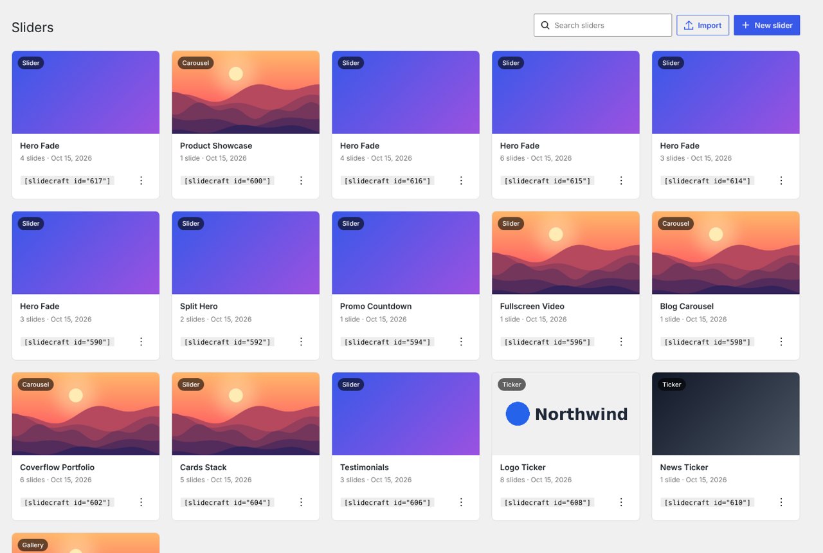This screenshot has width=823, height=553.
Task: Open the options menu for Testimonials
Action: pos(461,502)
